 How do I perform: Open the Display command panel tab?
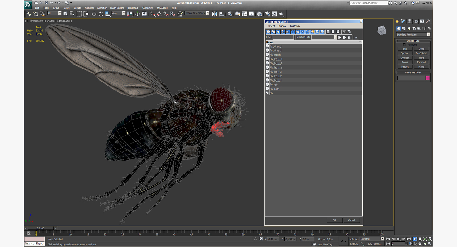coord(422,22)
